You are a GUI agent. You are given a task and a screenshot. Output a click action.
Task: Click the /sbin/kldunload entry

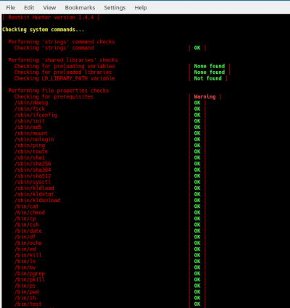(37, 200)
